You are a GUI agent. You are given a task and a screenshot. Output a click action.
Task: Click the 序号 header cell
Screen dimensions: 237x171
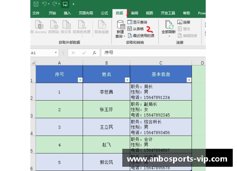(x=59, y=74)
